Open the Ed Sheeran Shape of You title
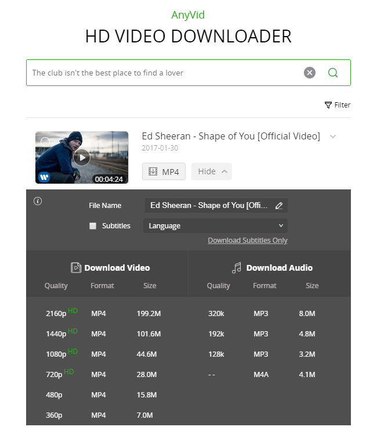This screenshot has width=377, height=434. [x=231, y=136]
